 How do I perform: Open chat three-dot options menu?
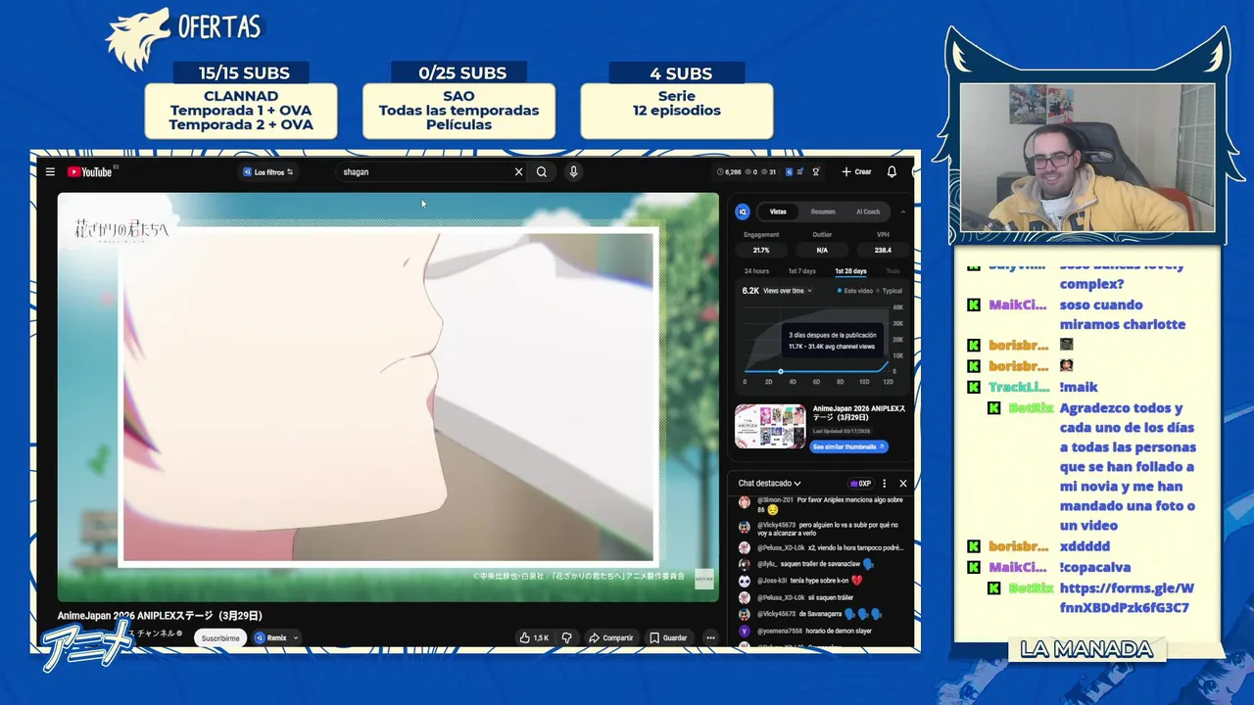[884, 483]
